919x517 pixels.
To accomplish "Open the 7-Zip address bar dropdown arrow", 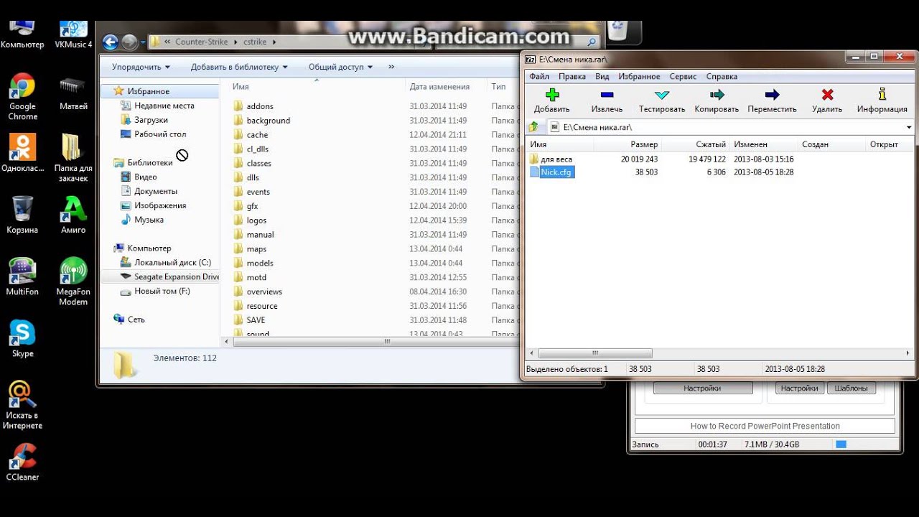I will click(x=909, y=127).
